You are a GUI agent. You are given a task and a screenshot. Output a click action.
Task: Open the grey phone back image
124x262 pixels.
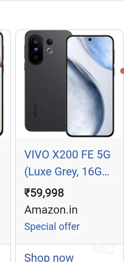(46, 81)
